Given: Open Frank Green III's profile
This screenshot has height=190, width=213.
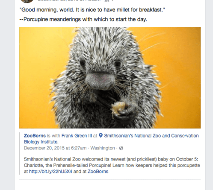Looking at the screenshot, I should point(77,136).
